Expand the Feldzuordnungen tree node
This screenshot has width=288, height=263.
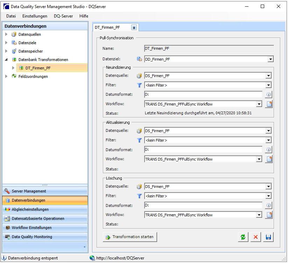[x=6, y=76]
